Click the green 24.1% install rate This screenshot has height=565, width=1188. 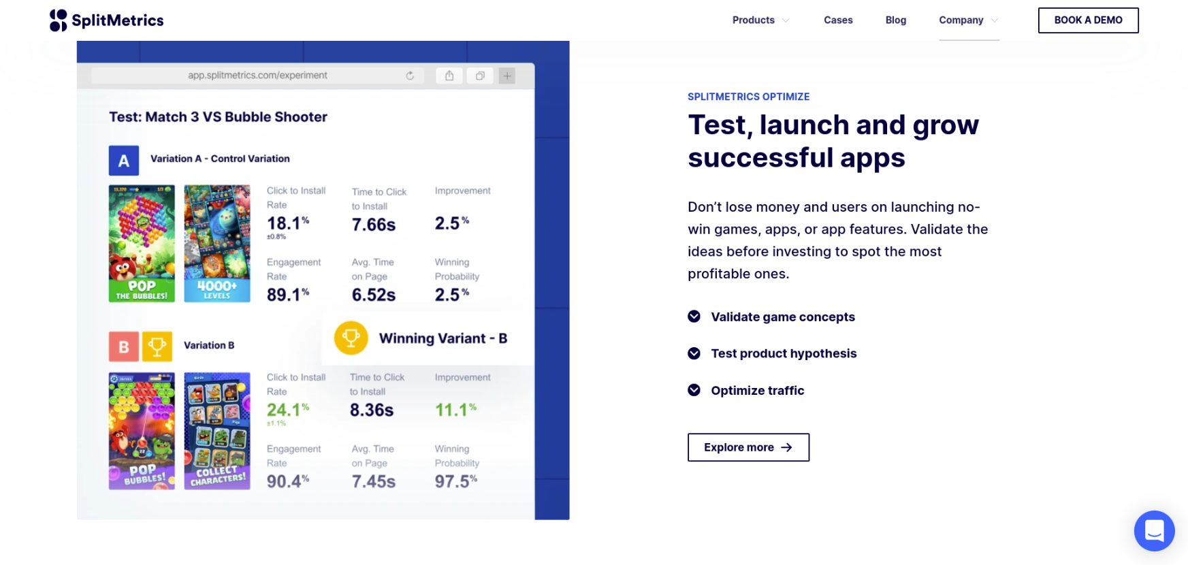pyautogui.click(x=288, y=410)
